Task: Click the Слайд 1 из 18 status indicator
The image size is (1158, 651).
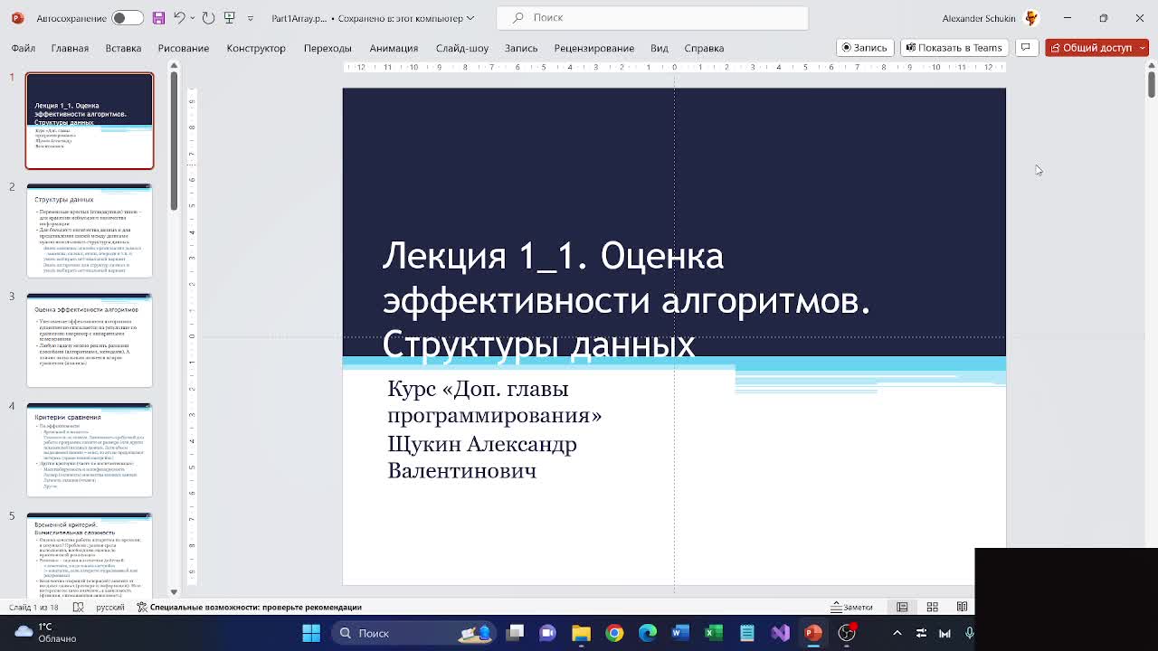Action: (x=33, y=608)
